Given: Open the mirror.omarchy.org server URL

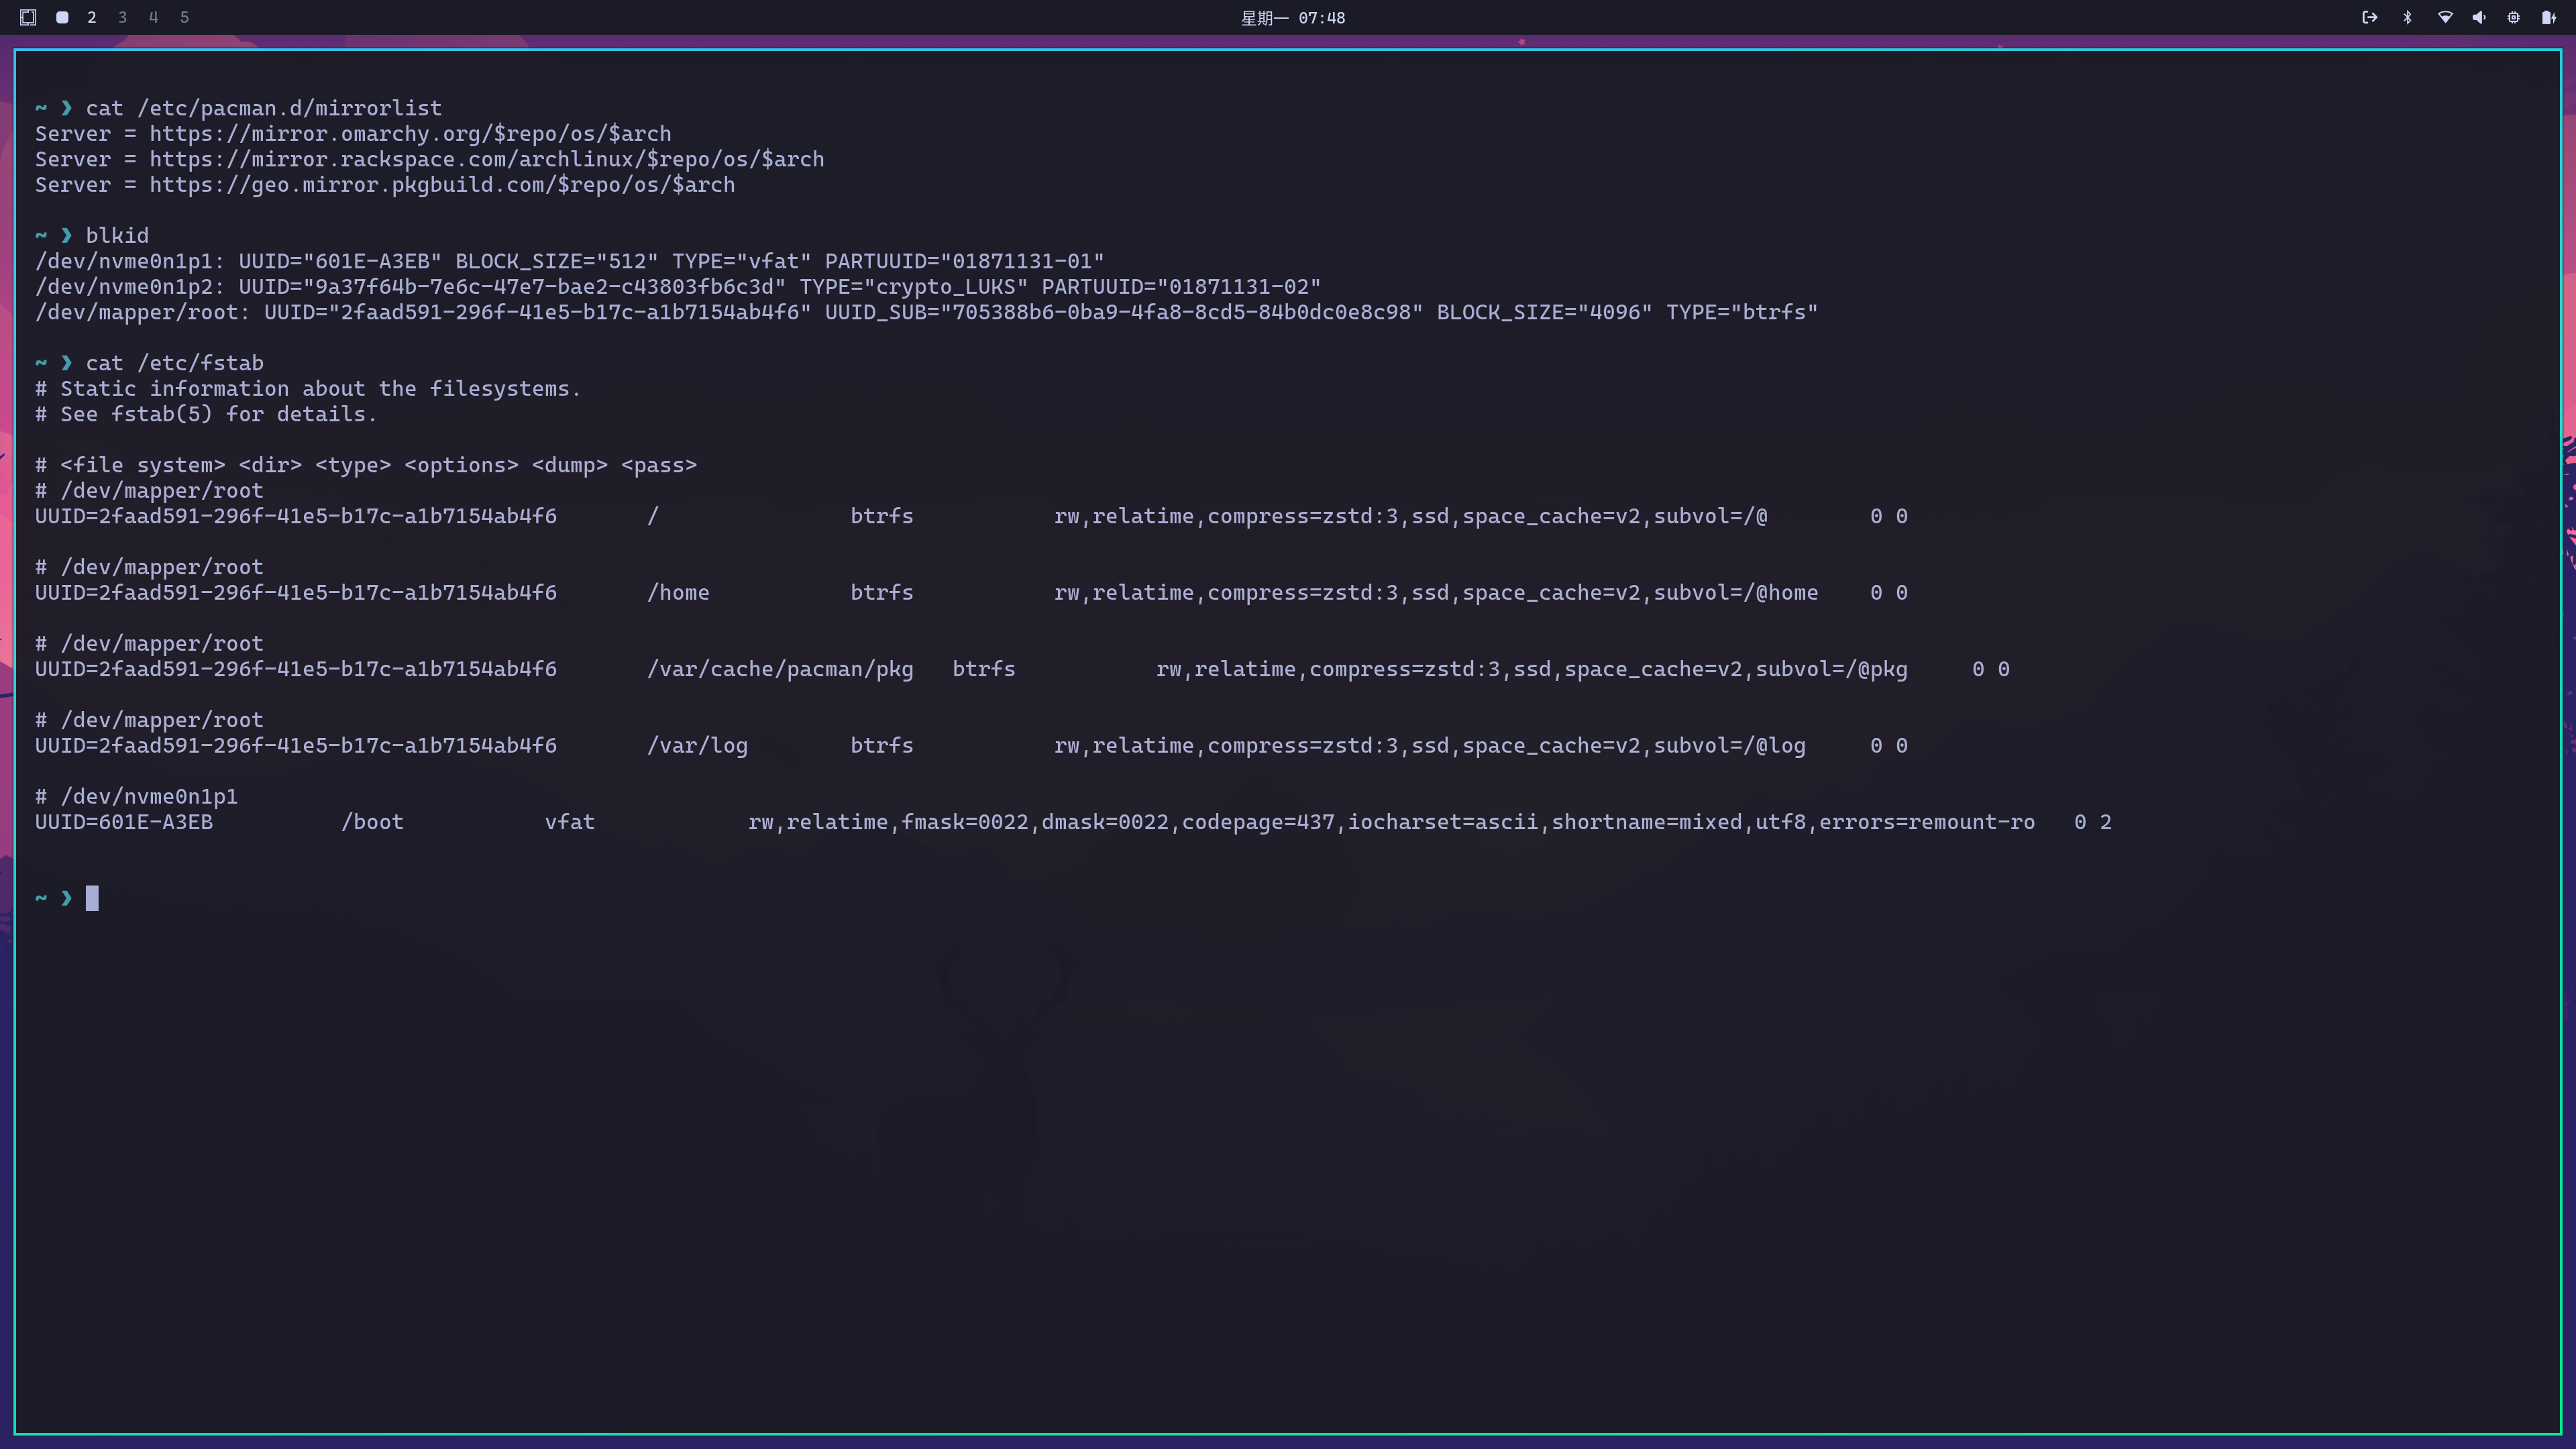Looking at the screenshot, I should click(410, 134).
